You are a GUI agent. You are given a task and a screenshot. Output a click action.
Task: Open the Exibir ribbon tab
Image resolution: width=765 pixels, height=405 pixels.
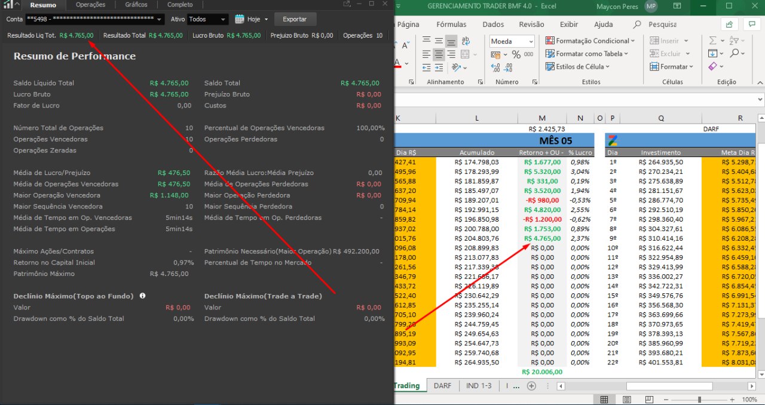(569, 24)
